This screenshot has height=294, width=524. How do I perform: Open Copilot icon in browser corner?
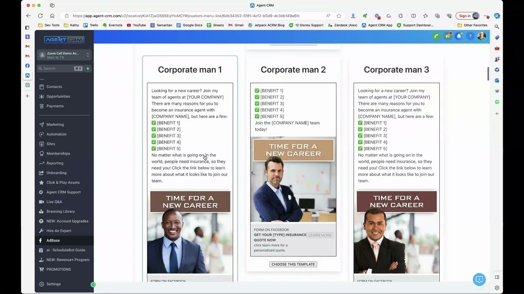coord(497,16)
